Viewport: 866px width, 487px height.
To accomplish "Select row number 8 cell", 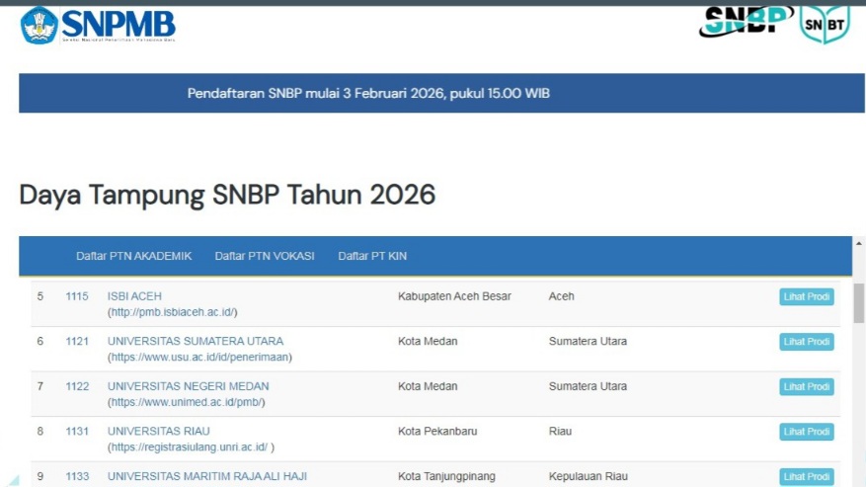I will pos(40,431).
